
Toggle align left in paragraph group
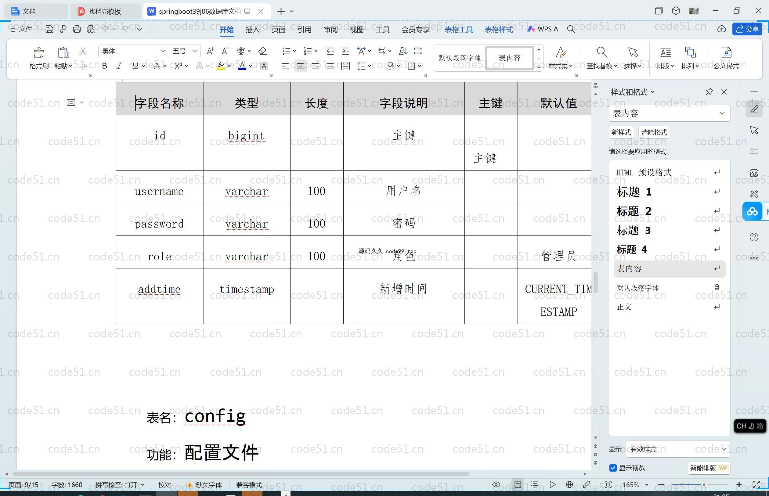tap(285, 66)
